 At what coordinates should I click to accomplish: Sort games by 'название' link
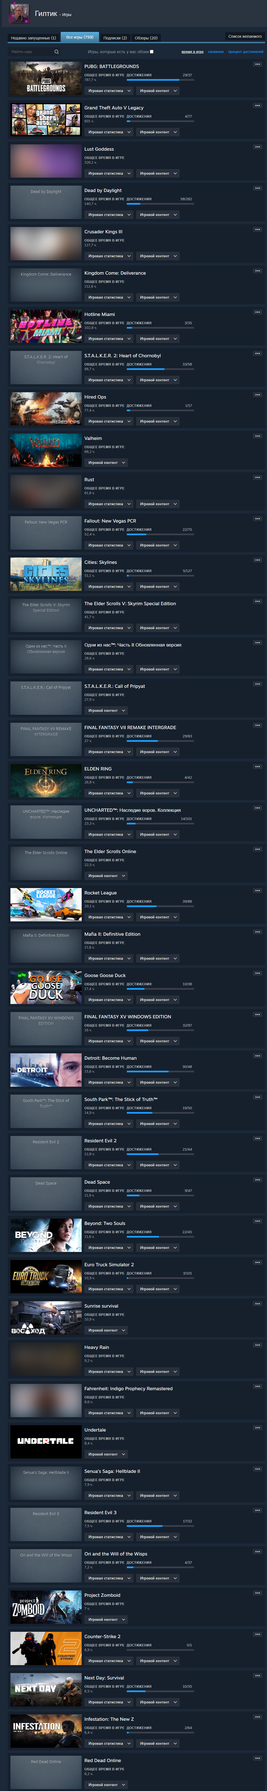tap(216, 52)
